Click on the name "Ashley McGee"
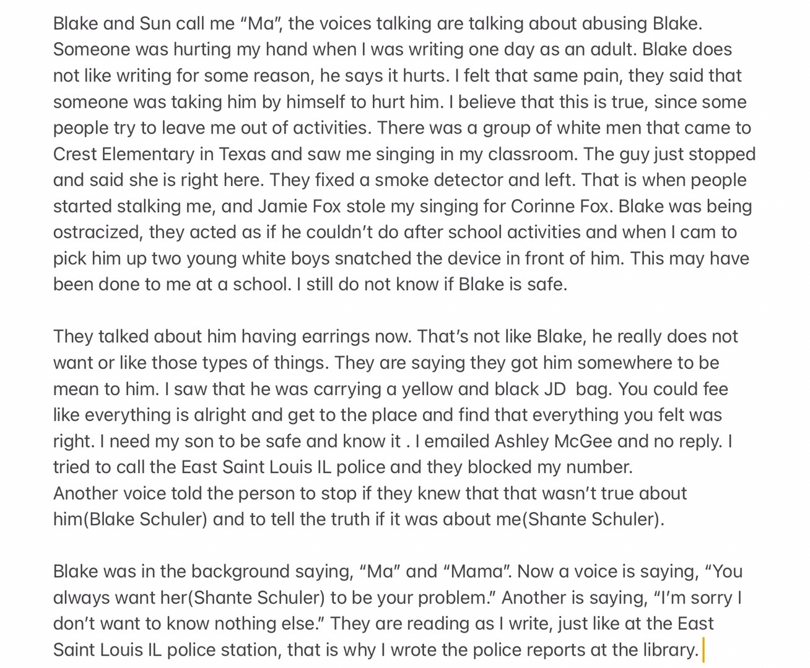810x668 pixels. [553, 441]
